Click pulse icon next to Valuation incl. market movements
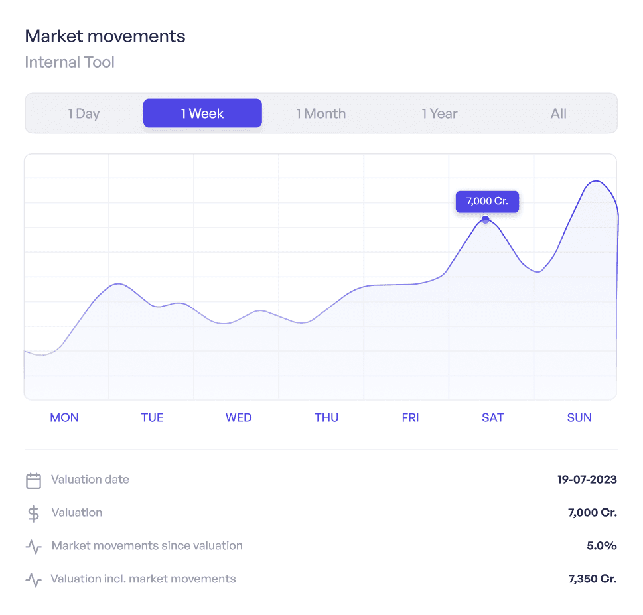 [34, 580]
